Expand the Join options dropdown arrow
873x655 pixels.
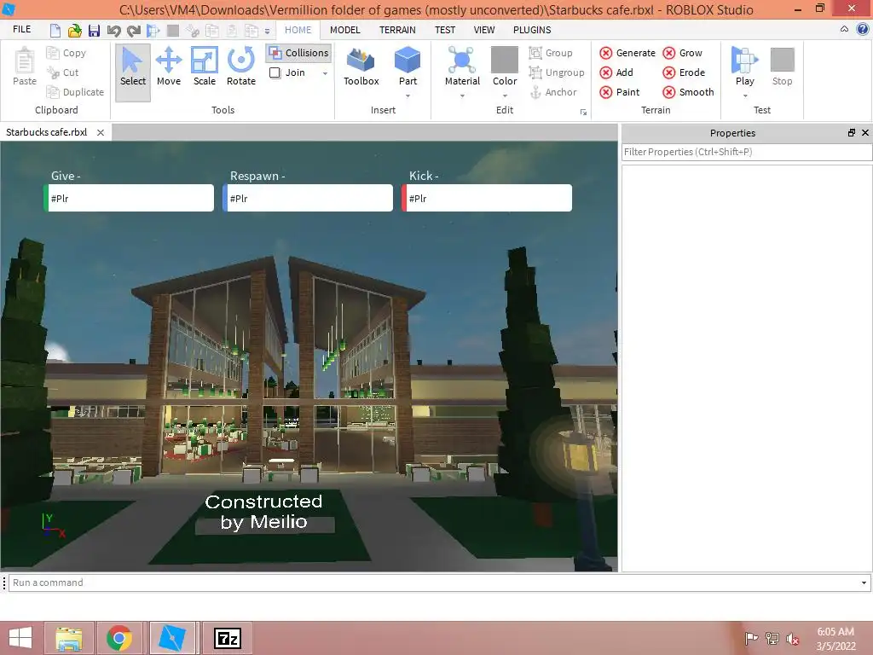[x=325, y=73]
